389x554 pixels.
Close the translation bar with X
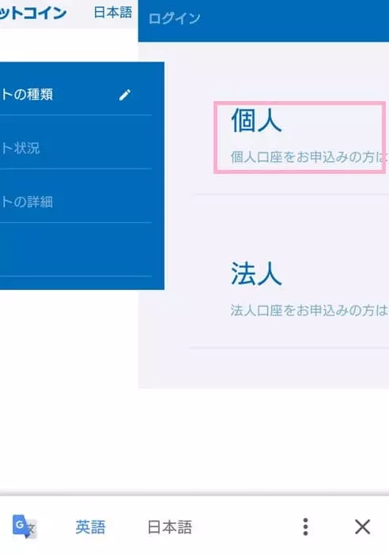coord(362,527)
